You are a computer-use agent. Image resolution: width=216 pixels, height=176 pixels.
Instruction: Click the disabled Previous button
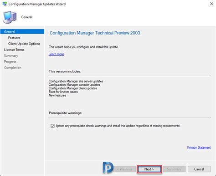click(x=125, y=169)
